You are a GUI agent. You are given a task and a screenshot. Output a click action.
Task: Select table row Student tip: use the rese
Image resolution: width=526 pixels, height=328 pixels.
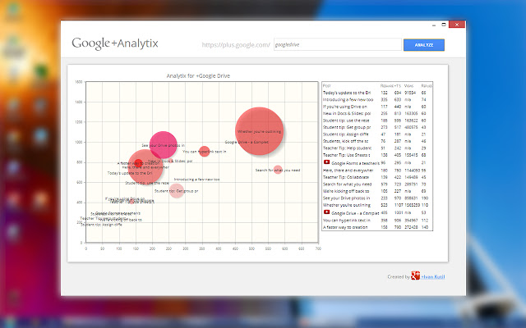click(x=377, y=121)
